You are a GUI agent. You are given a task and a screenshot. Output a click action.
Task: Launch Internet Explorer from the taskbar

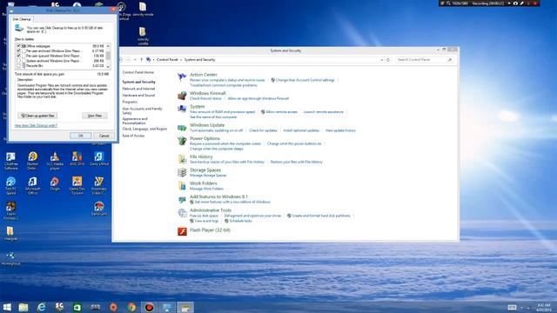click(41, 307)
